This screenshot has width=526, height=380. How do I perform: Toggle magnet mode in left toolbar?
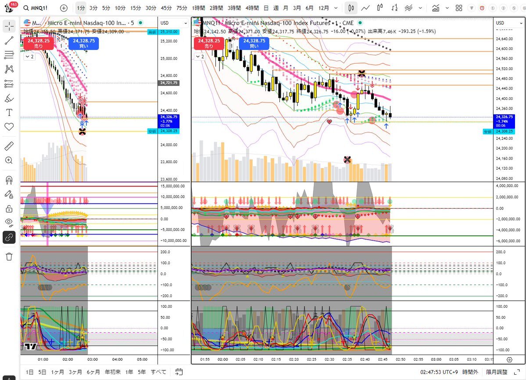tap(9, 180)
